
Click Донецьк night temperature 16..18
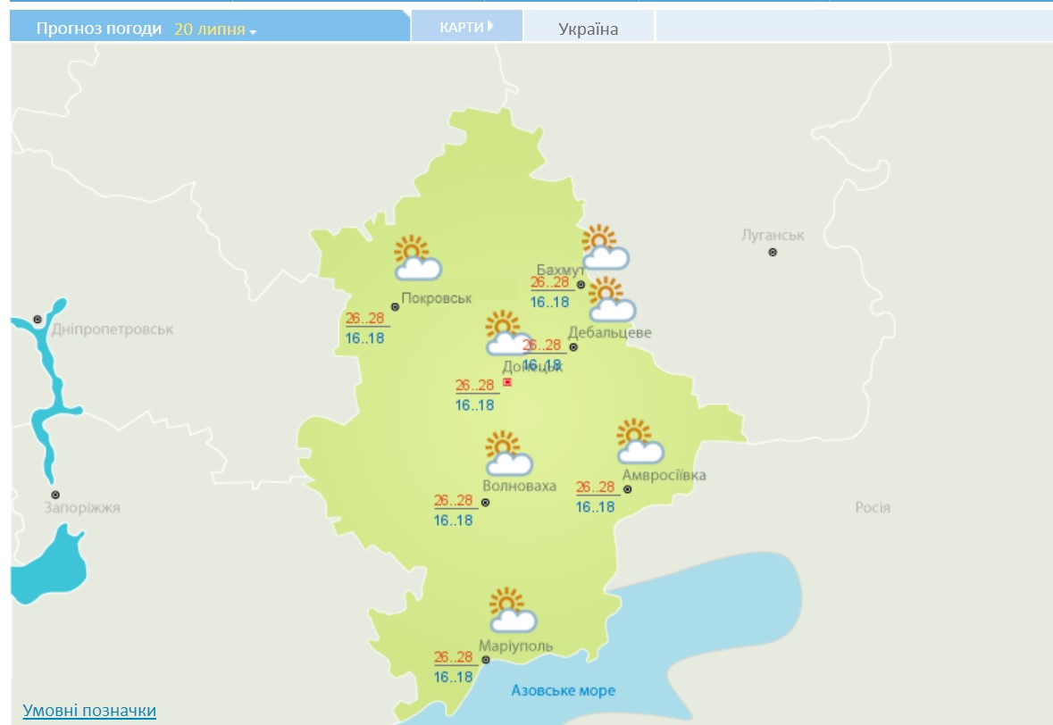474,405
